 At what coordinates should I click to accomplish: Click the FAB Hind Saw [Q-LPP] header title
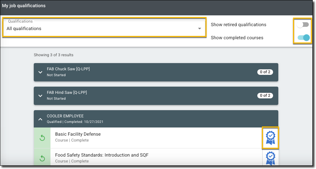tap(67, 93)
